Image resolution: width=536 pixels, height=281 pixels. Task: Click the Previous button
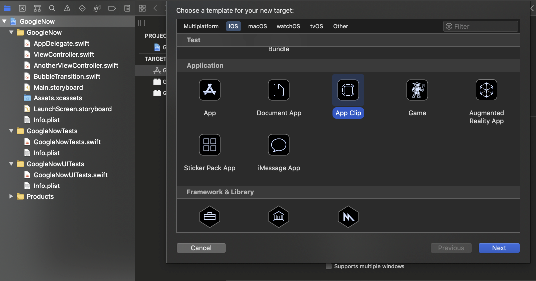pyautogui.click(x=451, y=248)
